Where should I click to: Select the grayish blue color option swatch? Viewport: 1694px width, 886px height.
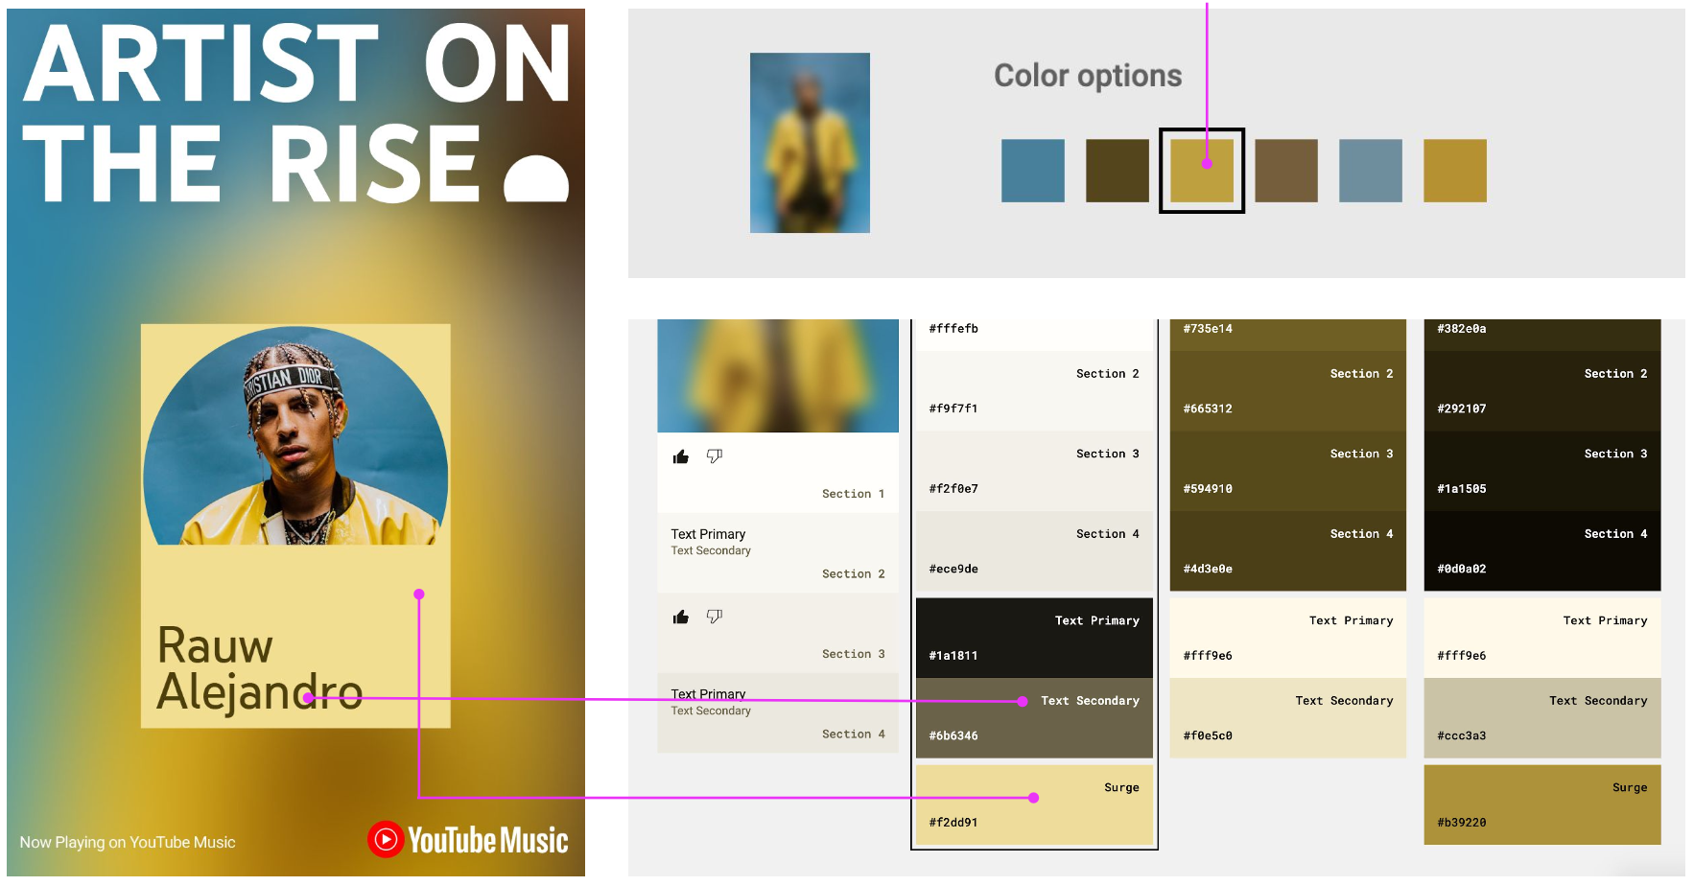coord(1371,171)
